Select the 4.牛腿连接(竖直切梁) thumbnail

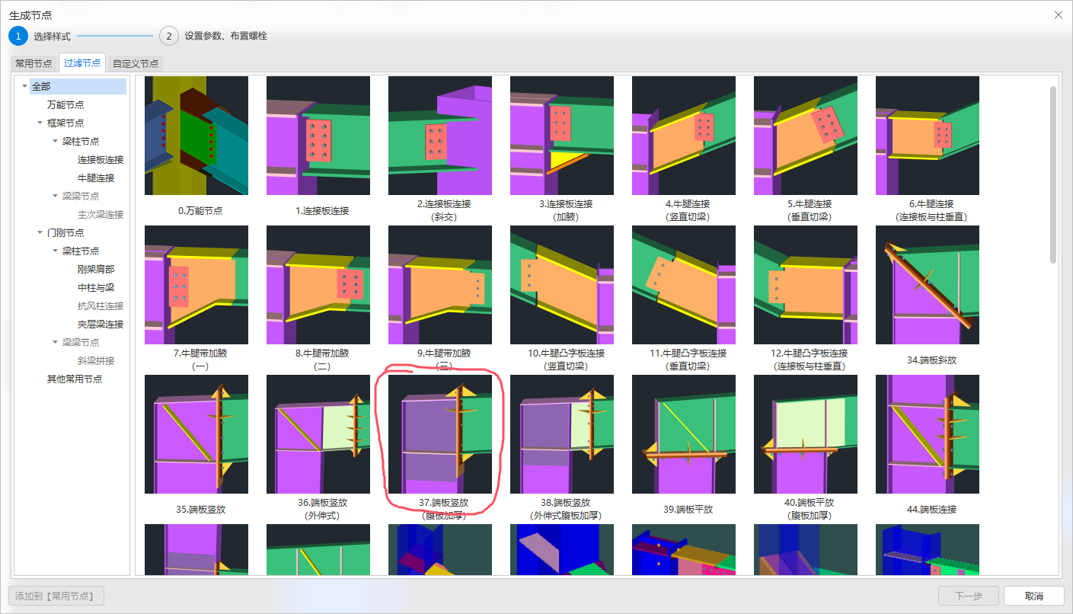click(x=684, y=136)
